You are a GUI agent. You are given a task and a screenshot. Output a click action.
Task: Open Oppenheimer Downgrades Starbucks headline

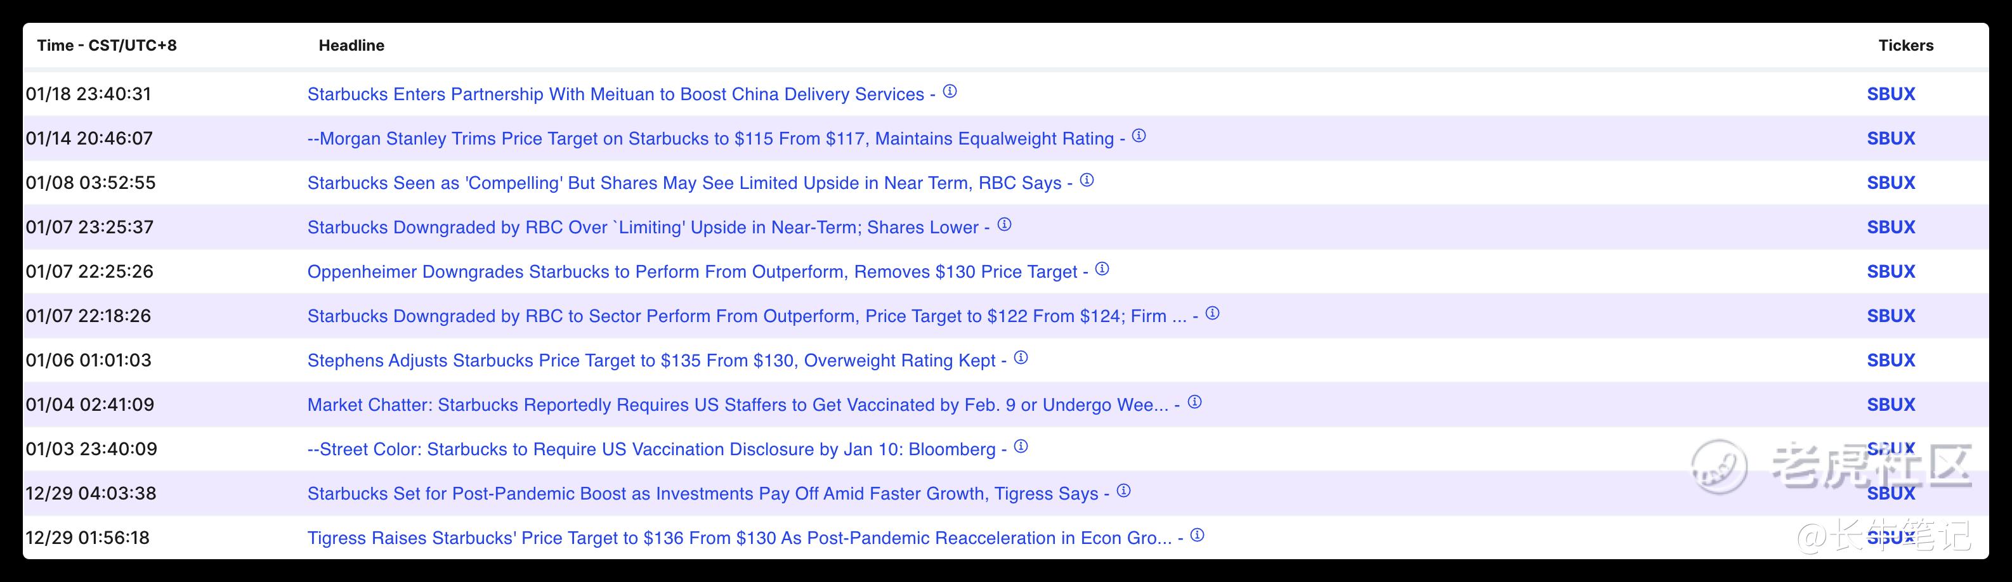692,272
